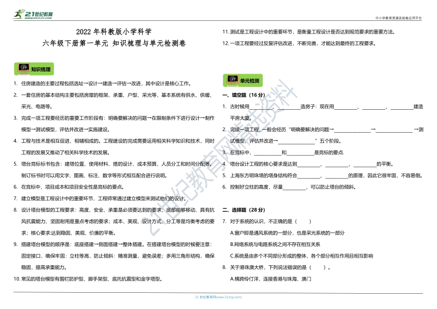437x309 pixels.
Task: Click the line starting 制订标书时可以用文字、图画
Action: [x=95, y=175]
